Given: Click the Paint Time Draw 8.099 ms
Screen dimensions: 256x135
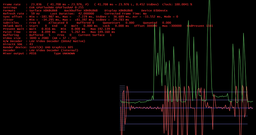Looking at the screenshot, I should pyautogui.click(x=42, y=32).
